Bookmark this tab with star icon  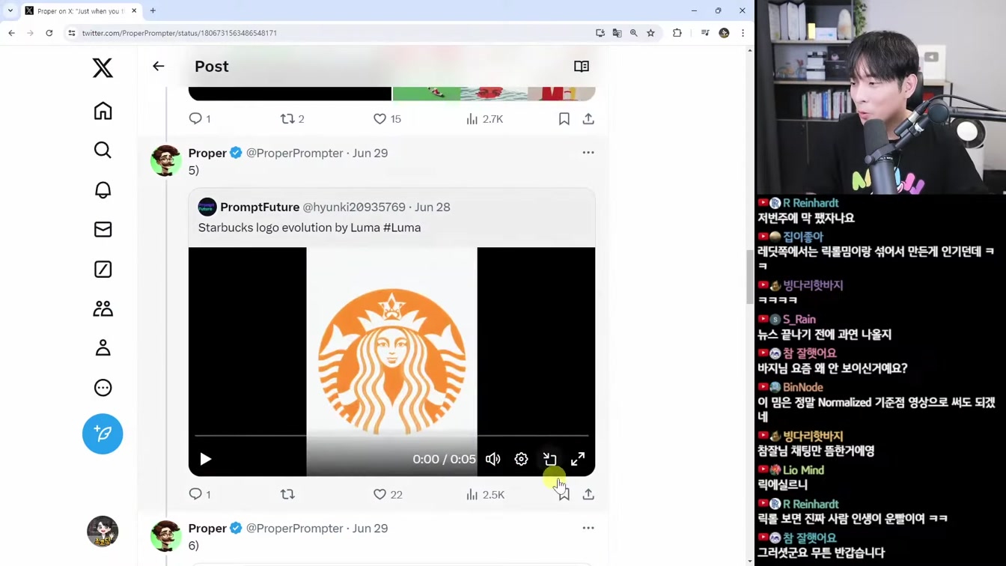(650, 33)
